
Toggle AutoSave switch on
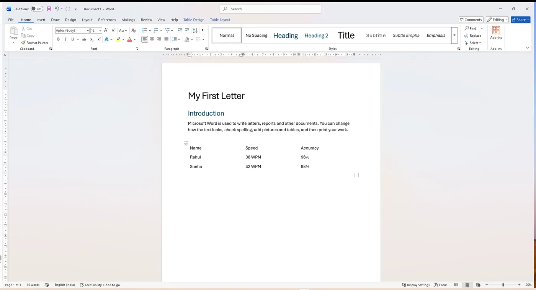[x=37, y=9]
